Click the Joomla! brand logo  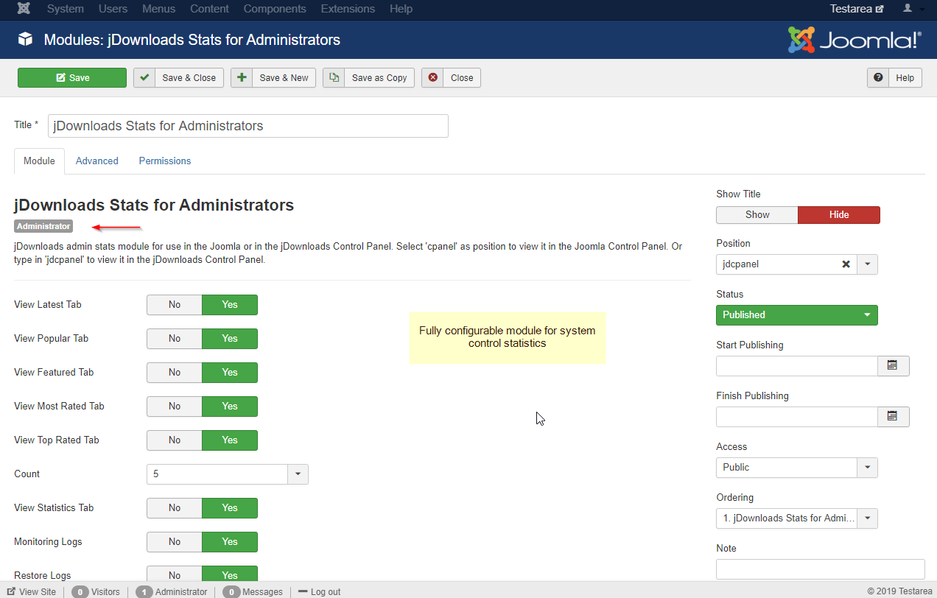click(854, 40)
